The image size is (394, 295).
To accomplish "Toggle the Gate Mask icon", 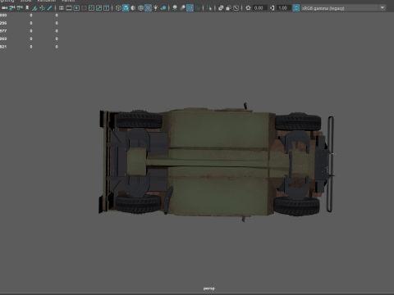I will (84, 8).
